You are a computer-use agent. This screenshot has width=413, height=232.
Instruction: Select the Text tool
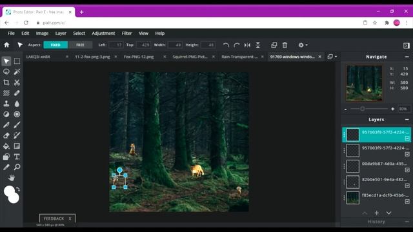(x=17, y=157)
